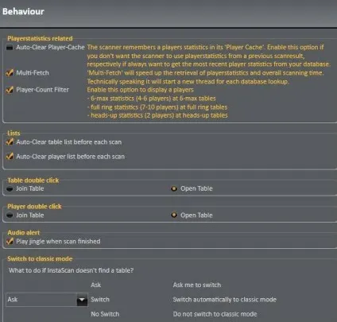
Task: Choose Join Table under Player double click
Action: tap(10, 215)
